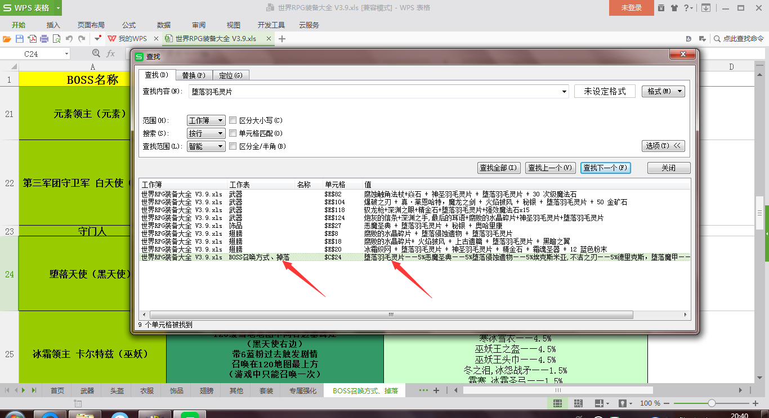769x418 pixels.
Task: Add a new document tab with plus
Action: tap(282, 39)
